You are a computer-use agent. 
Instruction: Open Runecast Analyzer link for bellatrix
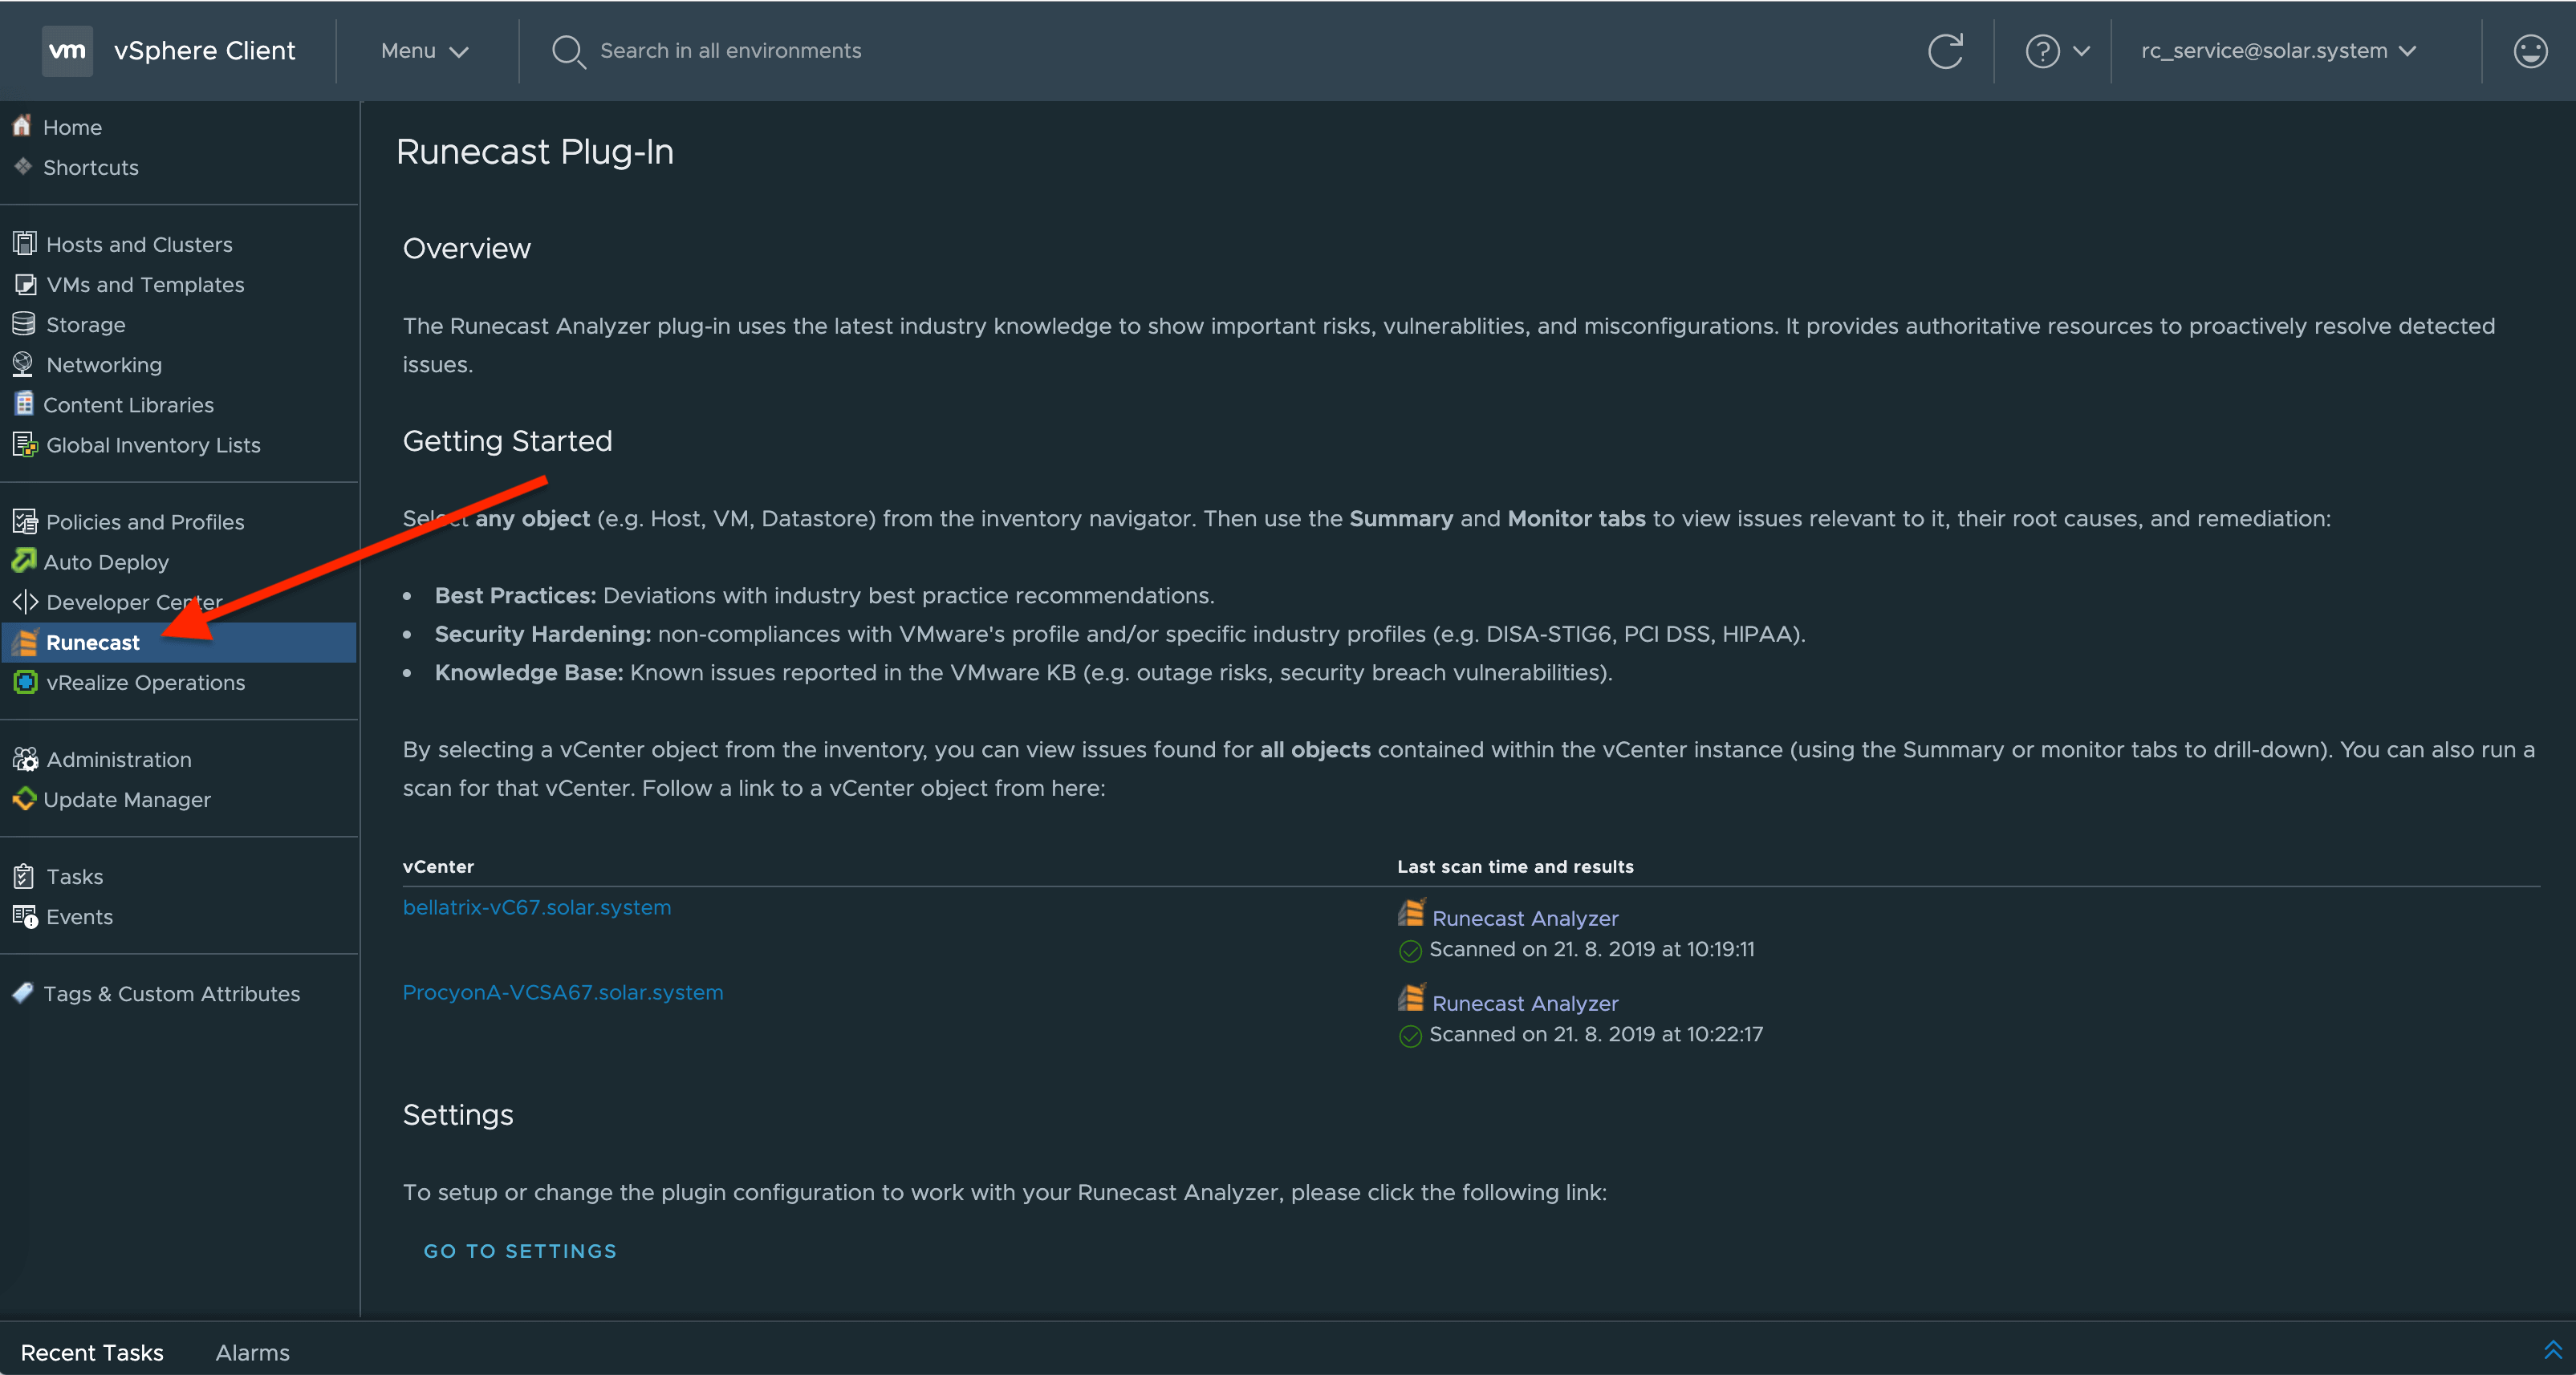[x=1525, y=918]
